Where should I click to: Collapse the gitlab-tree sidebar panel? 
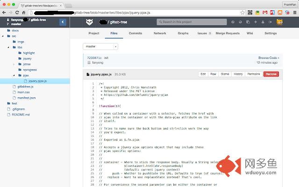coord(63,22)
